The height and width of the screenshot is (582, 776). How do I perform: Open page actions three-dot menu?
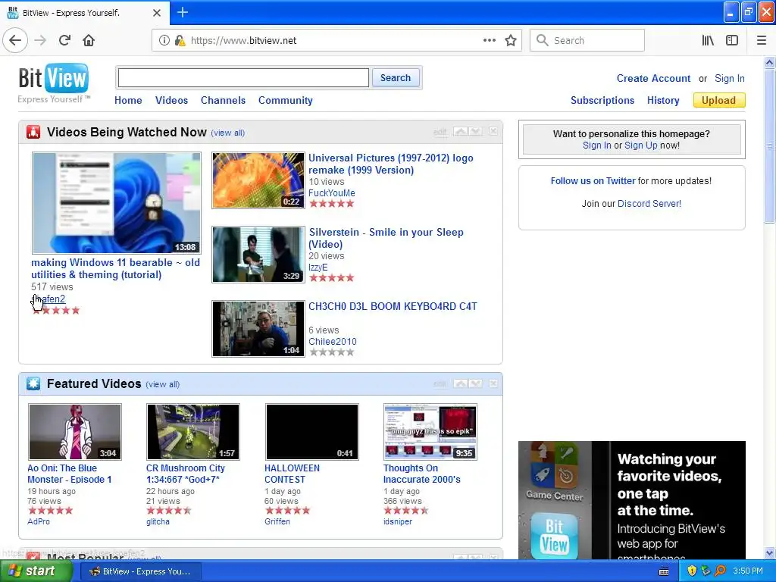(x=490, y=41)
